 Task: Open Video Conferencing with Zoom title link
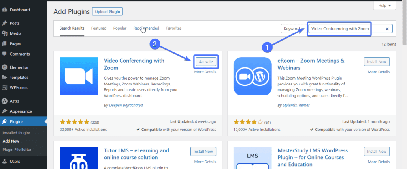[134, 64]
